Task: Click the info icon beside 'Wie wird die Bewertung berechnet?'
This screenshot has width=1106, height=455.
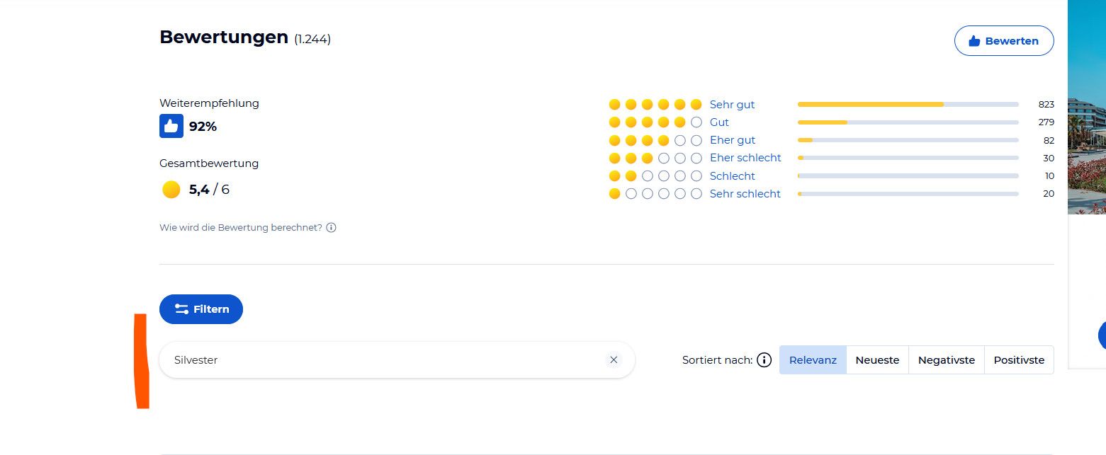Action: click(331, 228)
